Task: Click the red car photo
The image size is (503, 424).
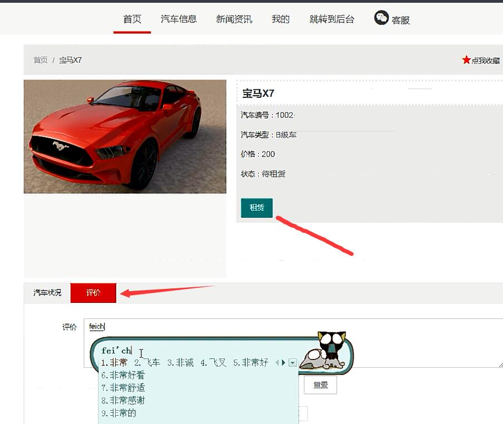Action: pos(125,137)
